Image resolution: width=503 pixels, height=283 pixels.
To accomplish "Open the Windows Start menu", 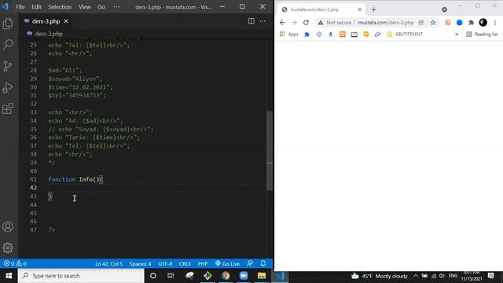I will pos(9,276).
